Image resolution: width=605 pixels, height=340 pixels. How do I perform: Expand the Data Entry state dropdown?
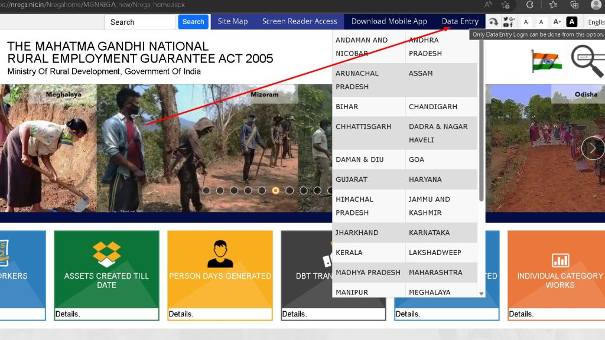(x=460, y=21)
